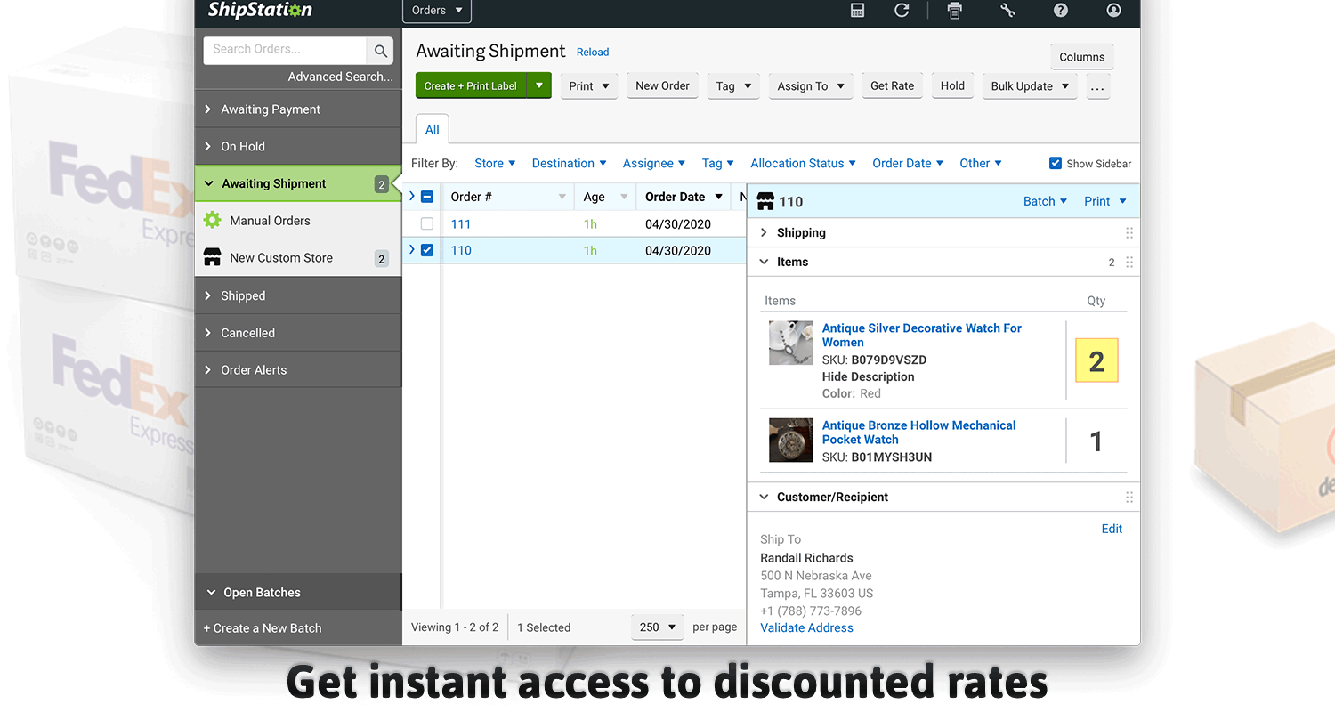The width and height of the screenshot is (1335, 712).
Task: Click the Validate Address link
Action: (806, 627)
